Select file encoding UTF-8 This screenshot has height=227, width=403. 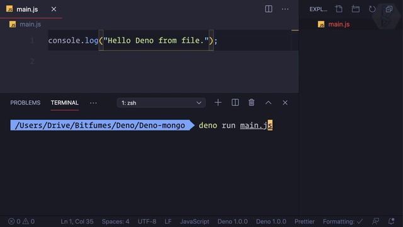[x=147, y=221]
